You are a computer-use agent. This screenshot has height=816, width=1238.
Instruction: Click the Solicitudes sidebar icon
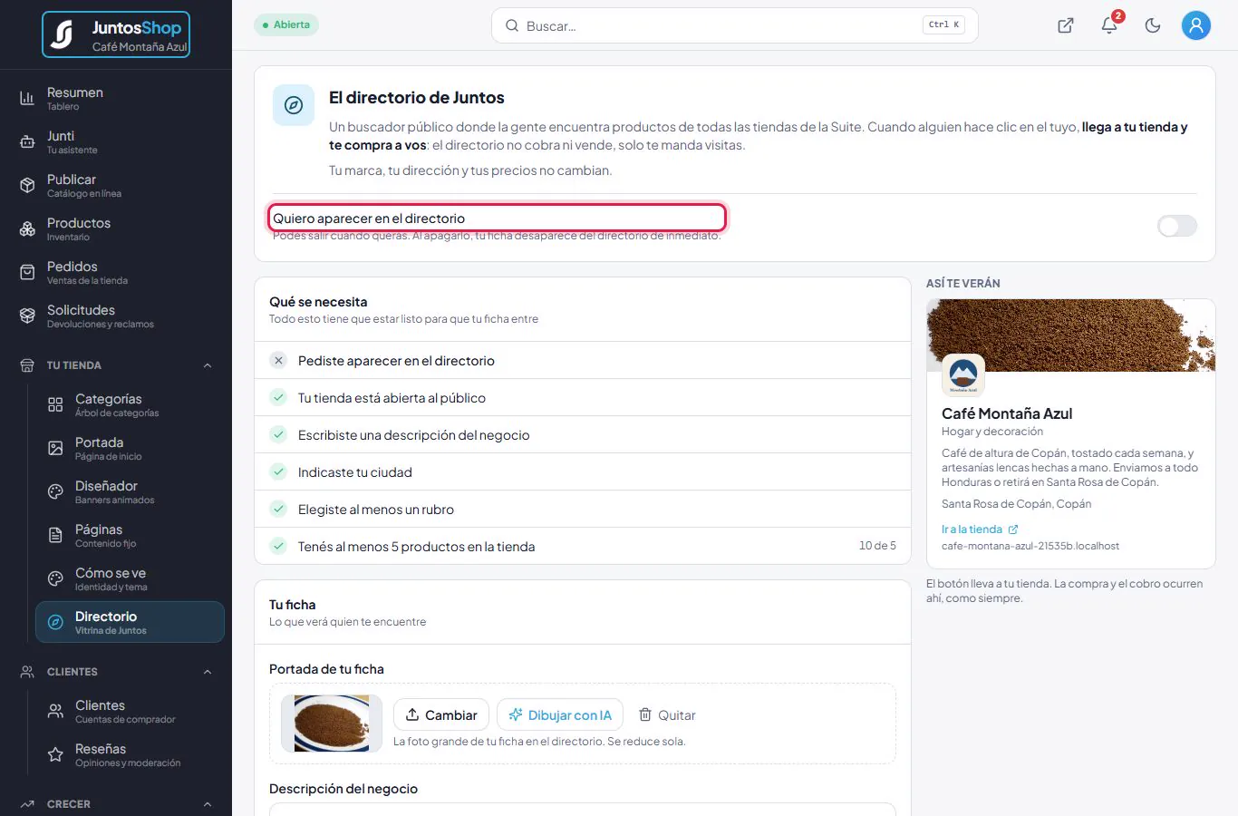(27, 316)
